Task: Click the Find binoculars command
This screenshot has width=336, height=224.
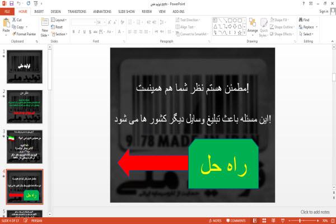Action: point(304,20)
